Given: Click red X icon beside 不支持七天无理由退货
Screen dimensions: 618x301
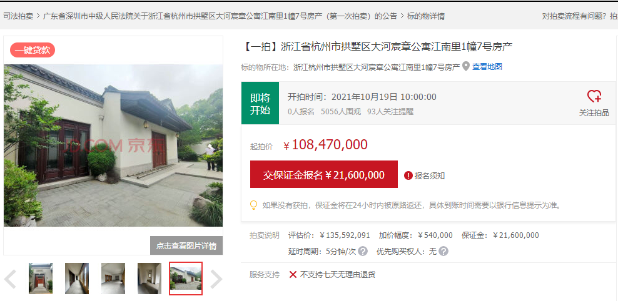Looking at the screenshot, I should [x=293, y=274].
